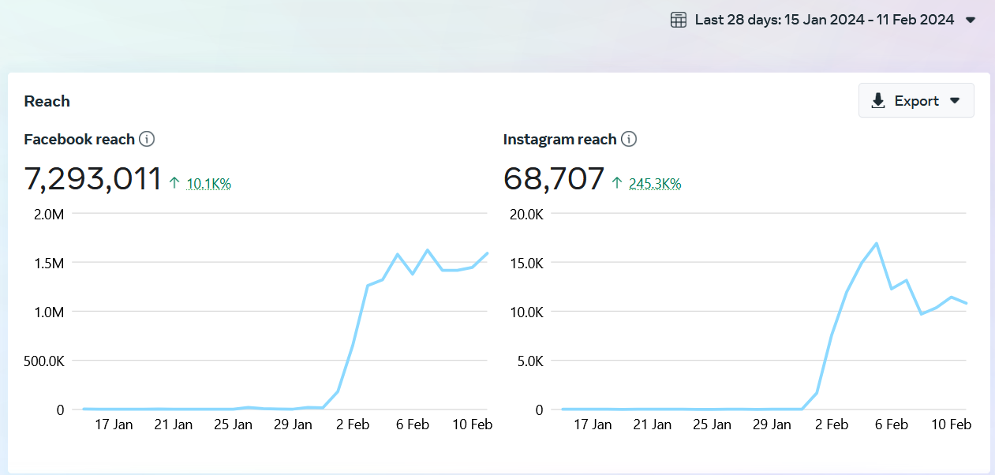Click the Instagram reach chart title

[559, 140]
